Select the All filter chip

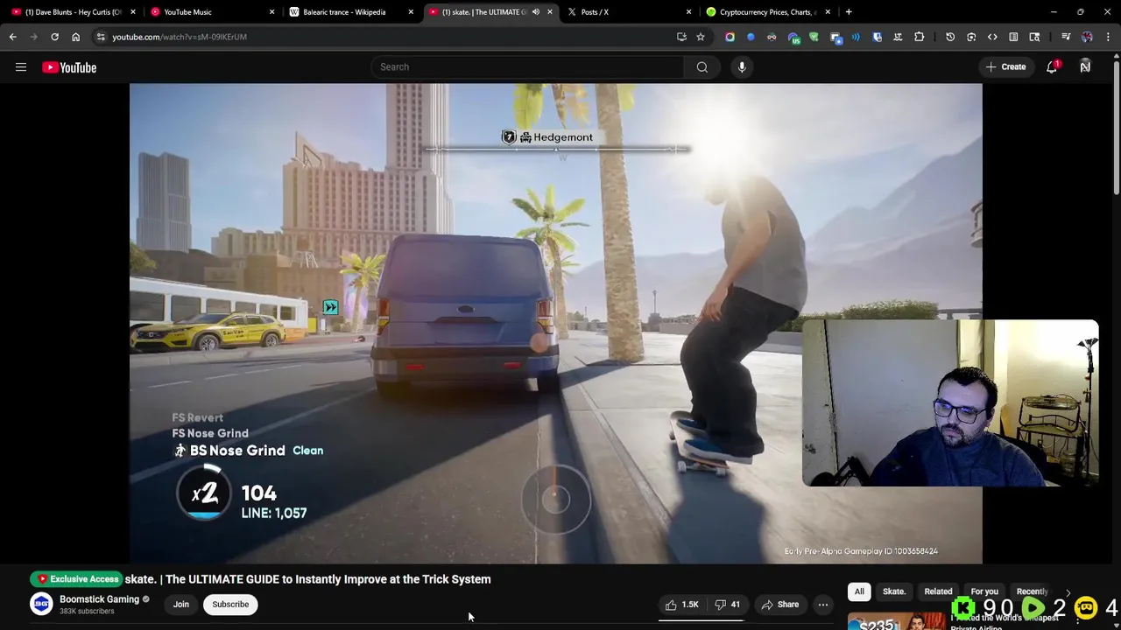point(859,591)
